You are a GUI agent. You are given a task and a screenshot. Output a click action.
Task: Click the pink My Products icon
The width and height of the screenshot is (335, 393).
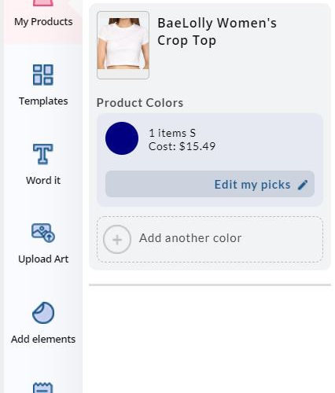pos(43,2)
